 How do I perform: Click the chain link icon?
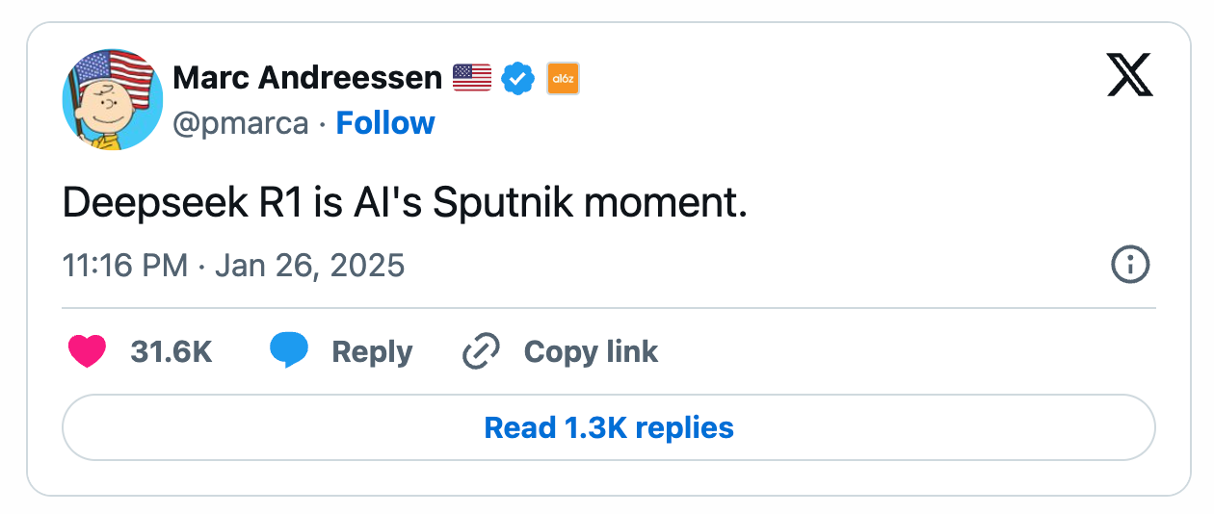coord(481,351)
